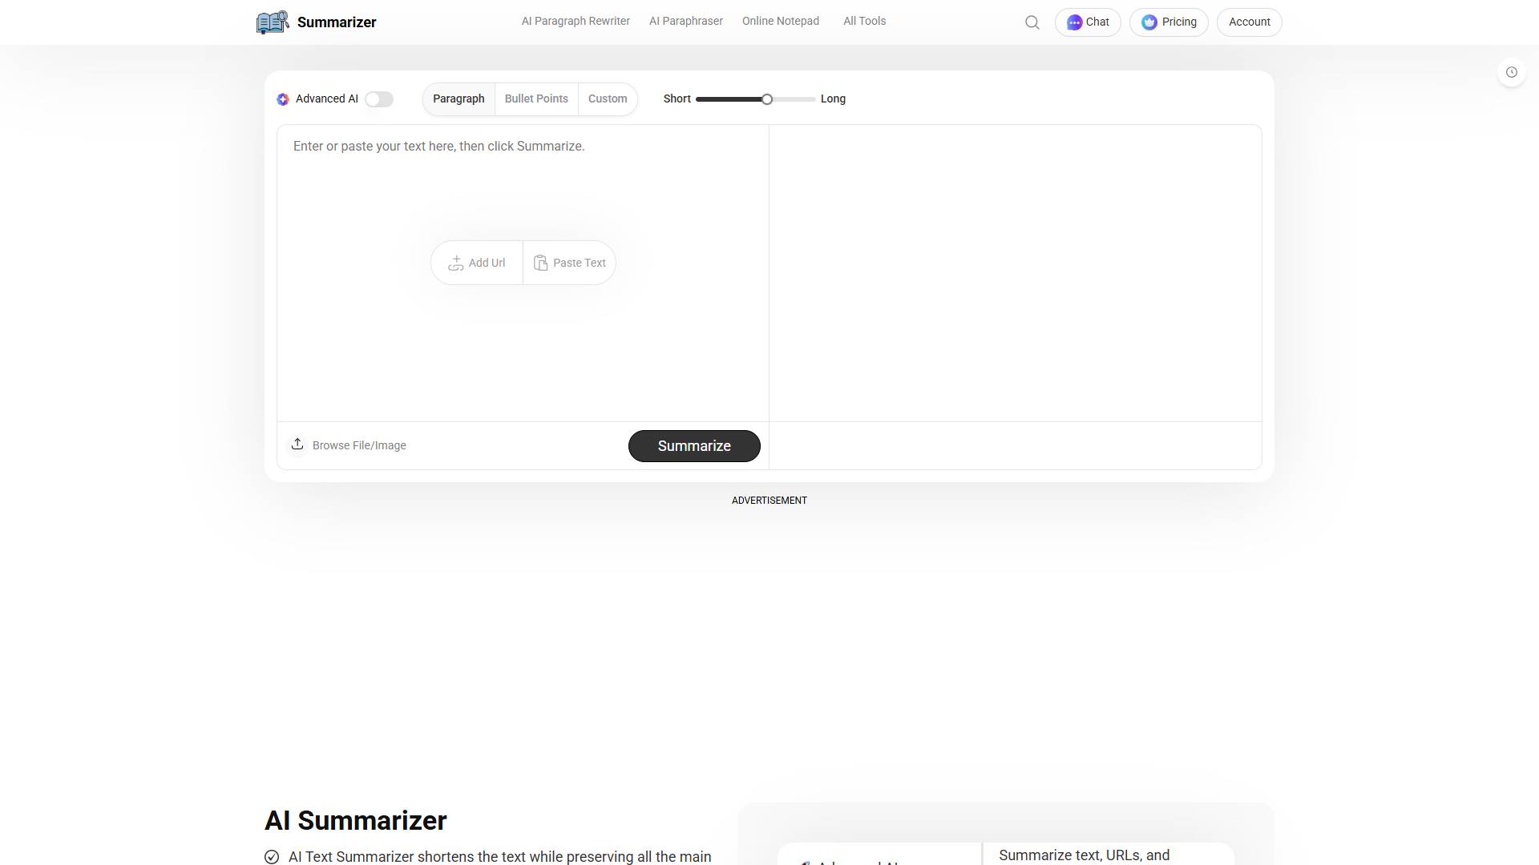Open Online Notepad from navigation
This screenshot has height=865, width=1539.
(x=781, y=22)
